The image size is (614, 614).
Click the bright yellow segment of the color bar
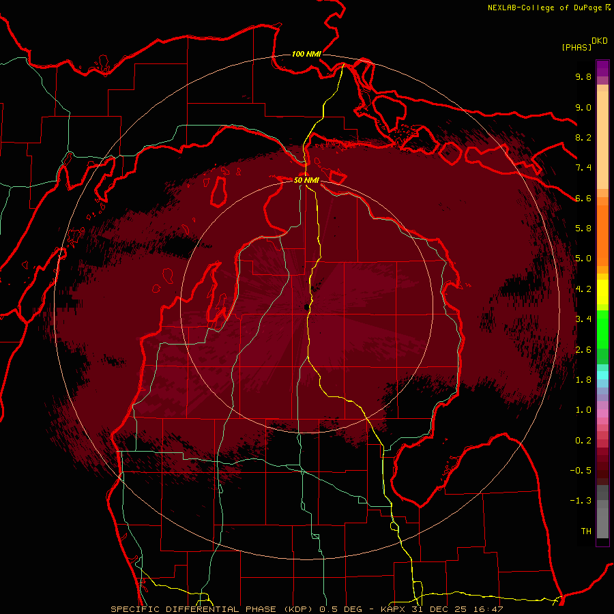(x=602, y=292)
